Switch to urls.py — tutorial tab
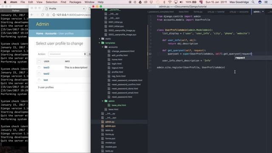The image size is (272, 153). pyautogui.click(x=216, y=12)
